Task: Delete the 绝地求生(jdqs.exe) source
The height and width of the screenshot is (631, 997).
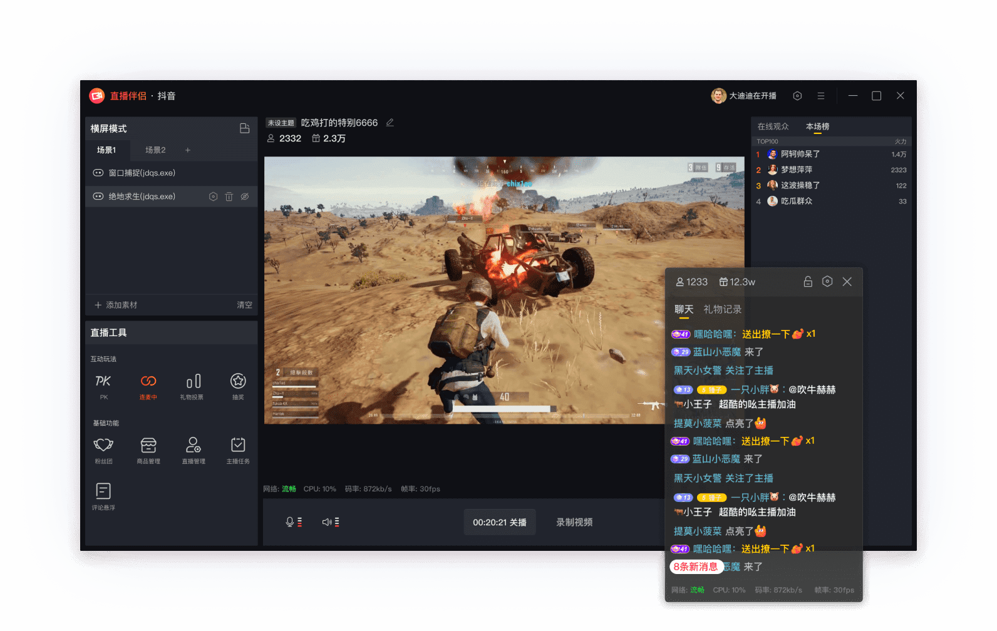Action: click(x=229, y=197)
